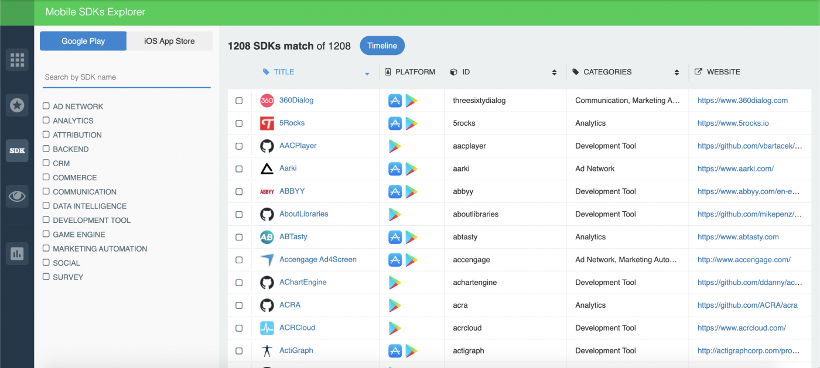Click the Timeline button
Image resolution: width=820 pixels, height=368 pixels.
[x=382, y=45]
